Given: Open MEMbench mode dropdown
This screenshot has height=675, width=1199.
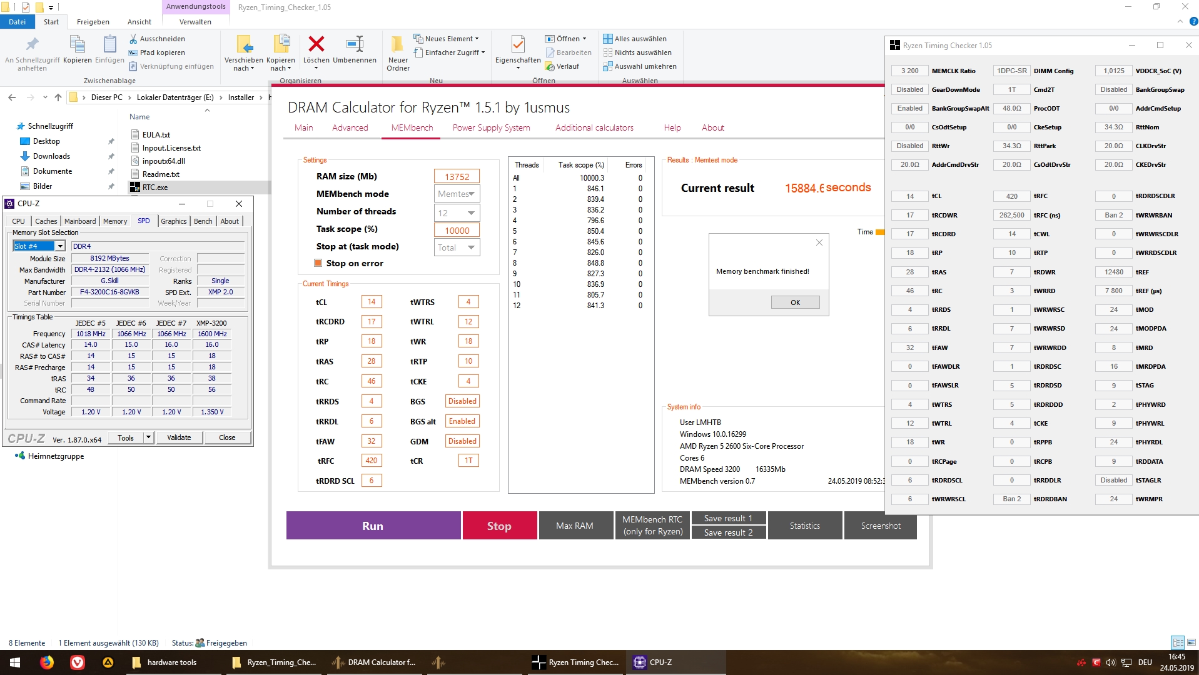Looking at the screenshot, I should click(x=457, y=194).
